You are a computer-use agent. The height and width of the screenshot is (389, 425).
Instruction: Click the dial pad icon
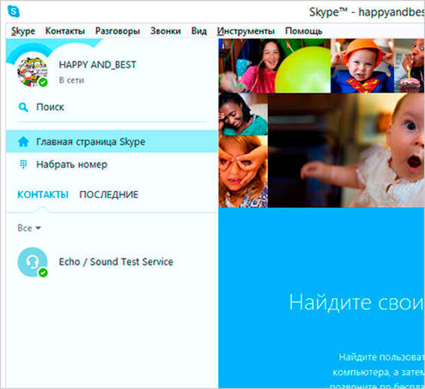coord(23,164)
